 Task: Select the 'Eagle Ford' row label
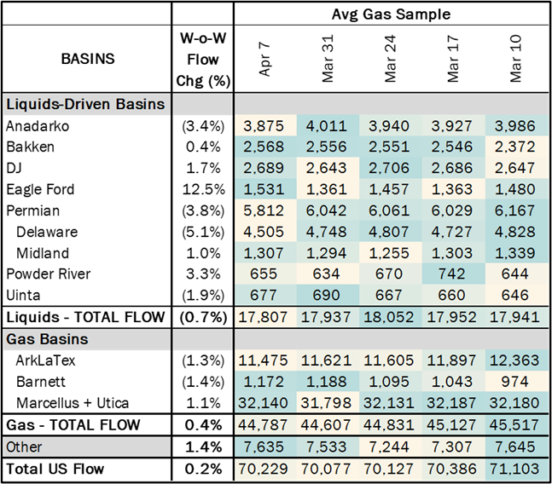[x=40, y=189]
